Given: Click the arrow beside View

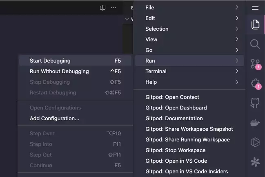Looking at the screenshot, I should click(237, 39).
